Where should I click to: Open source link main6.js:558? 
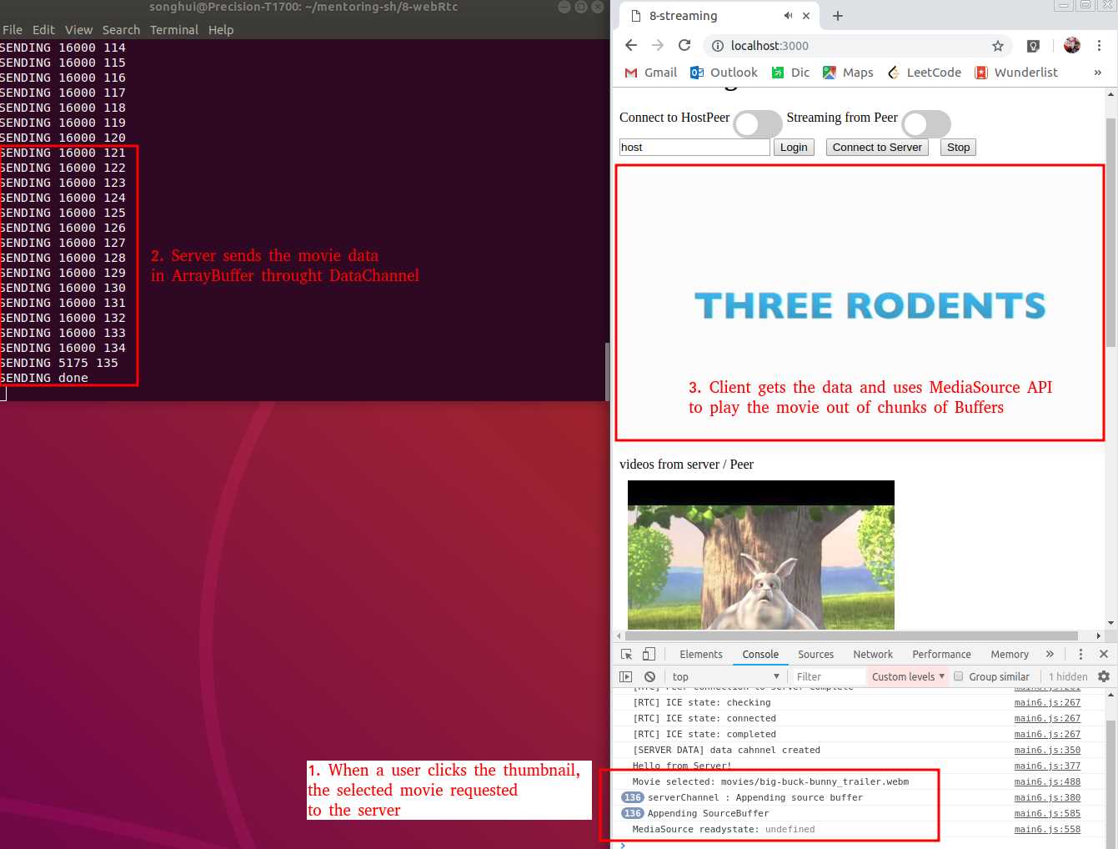point(1047,830)
